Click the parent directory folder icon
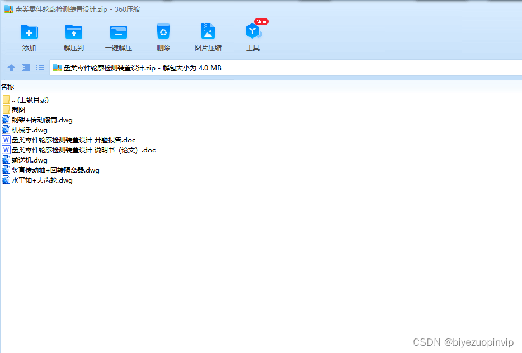The width and height of the screenshot is (522, 353). tap(6, 100)
